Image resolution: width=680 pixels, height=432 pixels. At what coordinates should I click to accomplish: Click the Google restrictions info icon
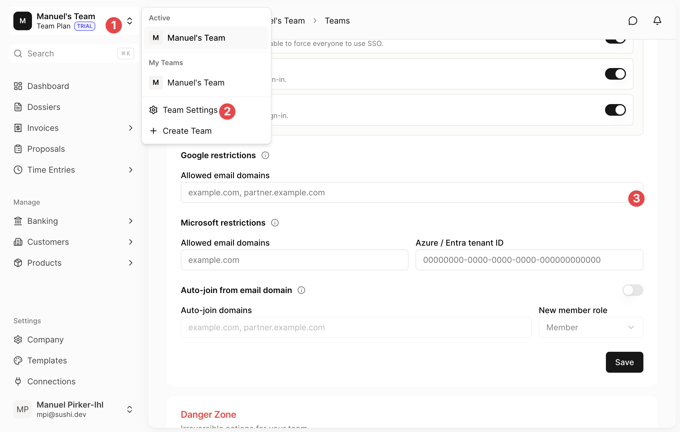[265, 155]
